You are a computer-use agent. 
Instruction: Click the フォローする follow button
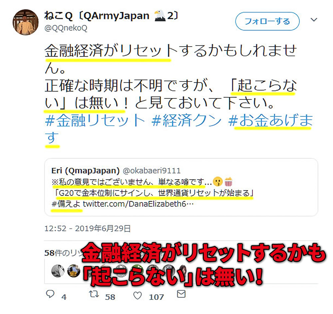click(x=267, y=21)
